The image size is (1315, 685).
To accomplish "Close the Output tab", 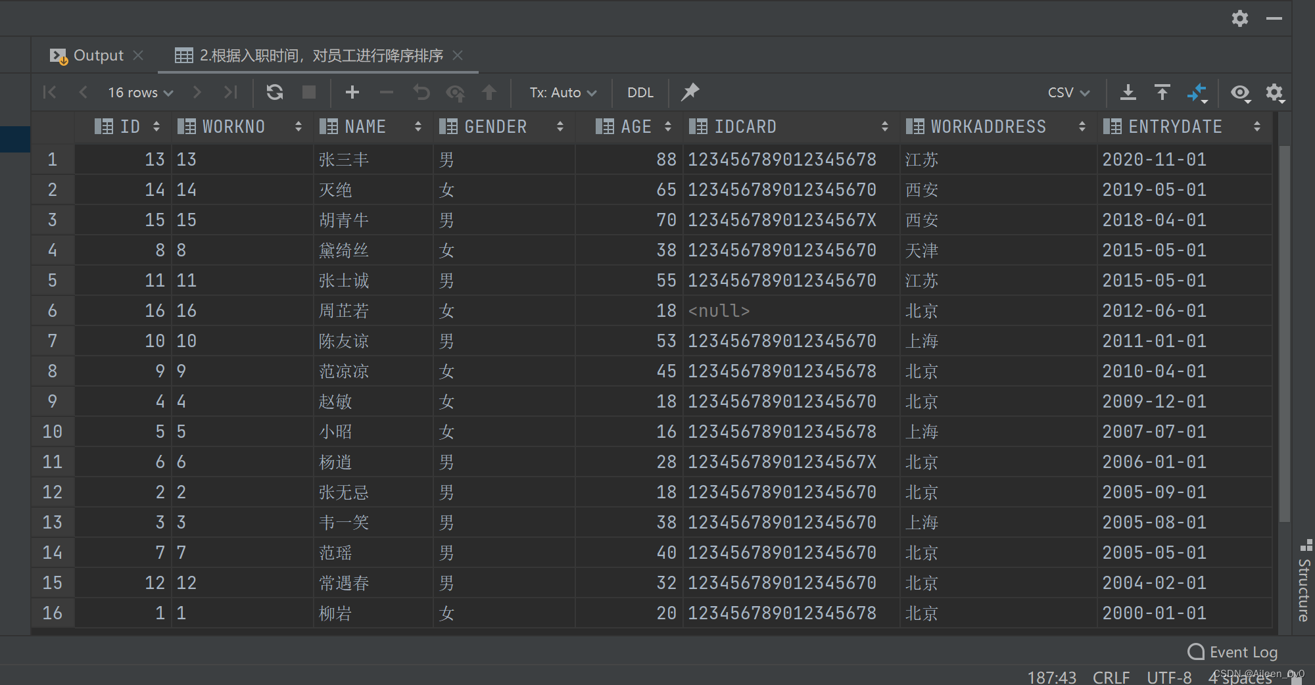I will point(138,55).
